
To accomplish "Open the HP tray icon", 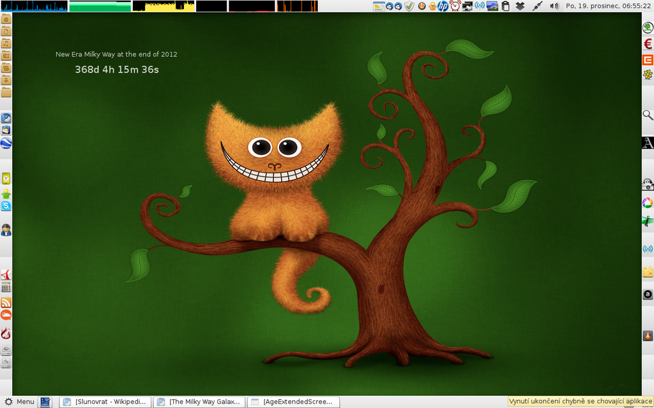I will point(443,6).
